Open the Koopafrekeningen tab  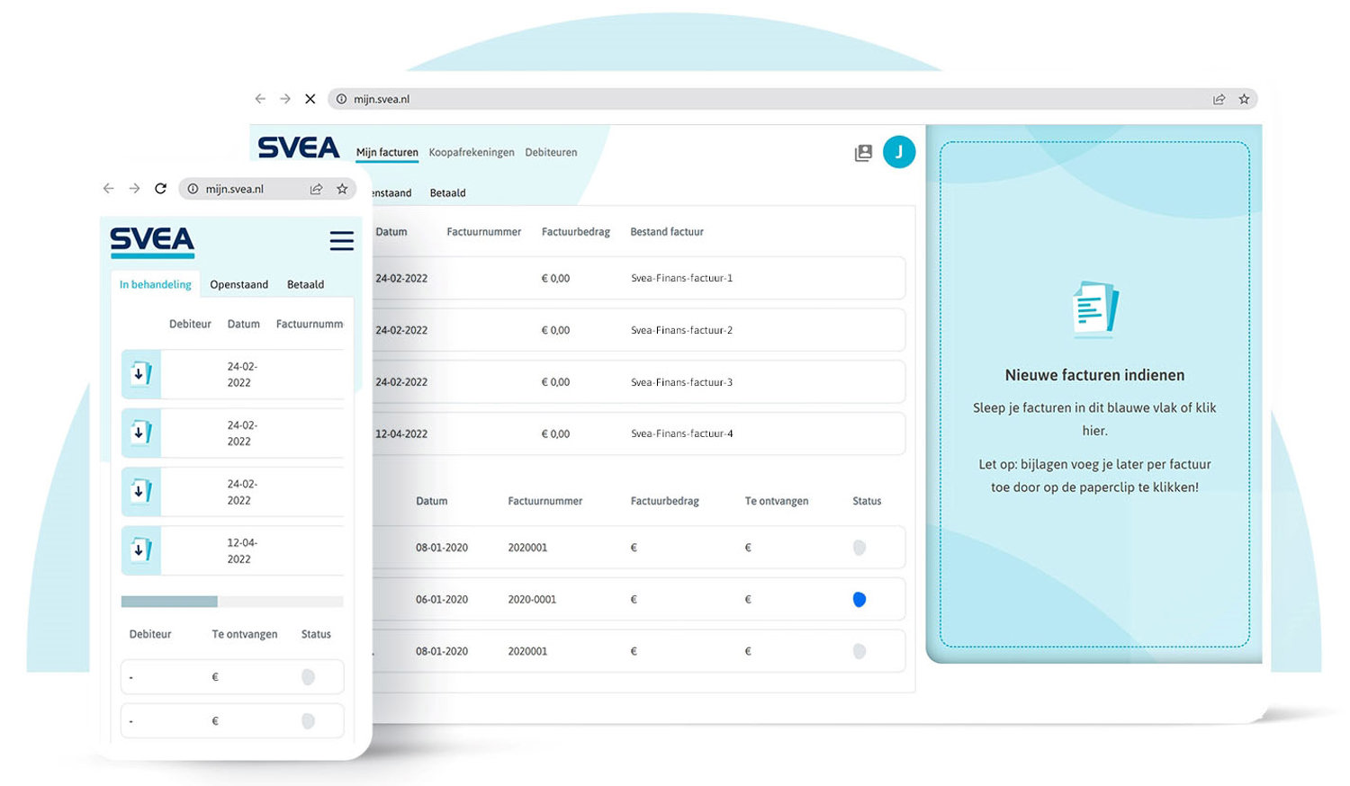click(472, 153)
